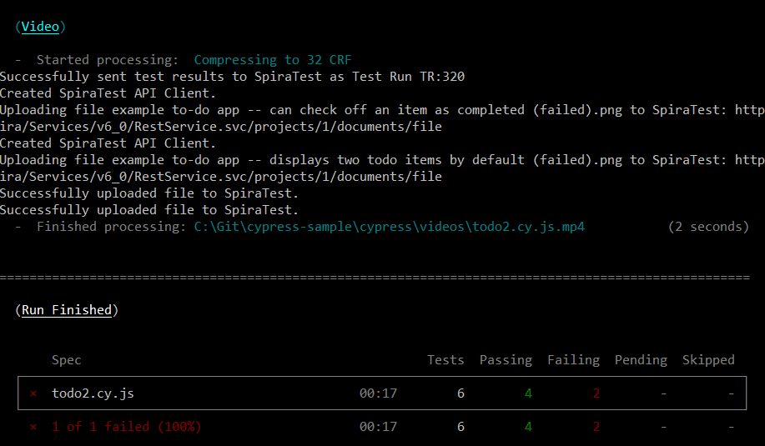
Task: Click the red failing count in the summary row
Action: click(x=596, y=427)
